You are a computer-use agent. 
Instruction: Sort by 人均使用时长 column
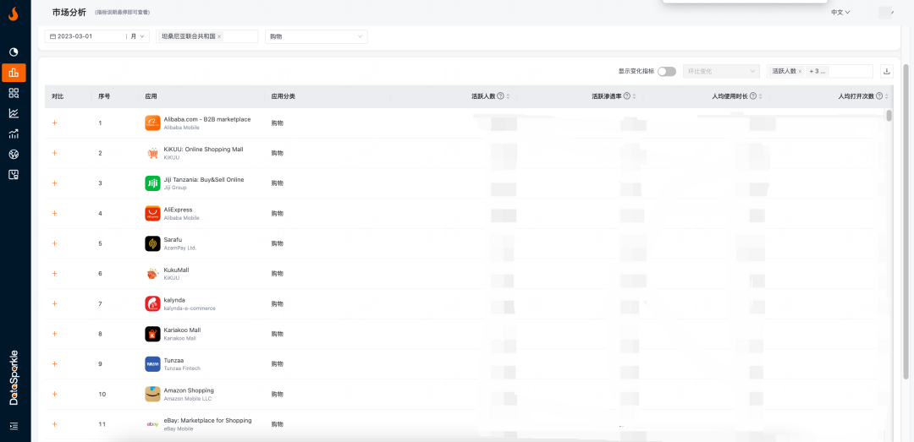tap(760, 96)
